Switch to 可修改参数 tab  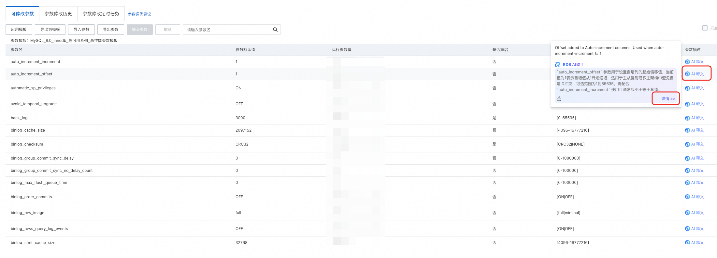pyautogui.click(x=22, y=14)
